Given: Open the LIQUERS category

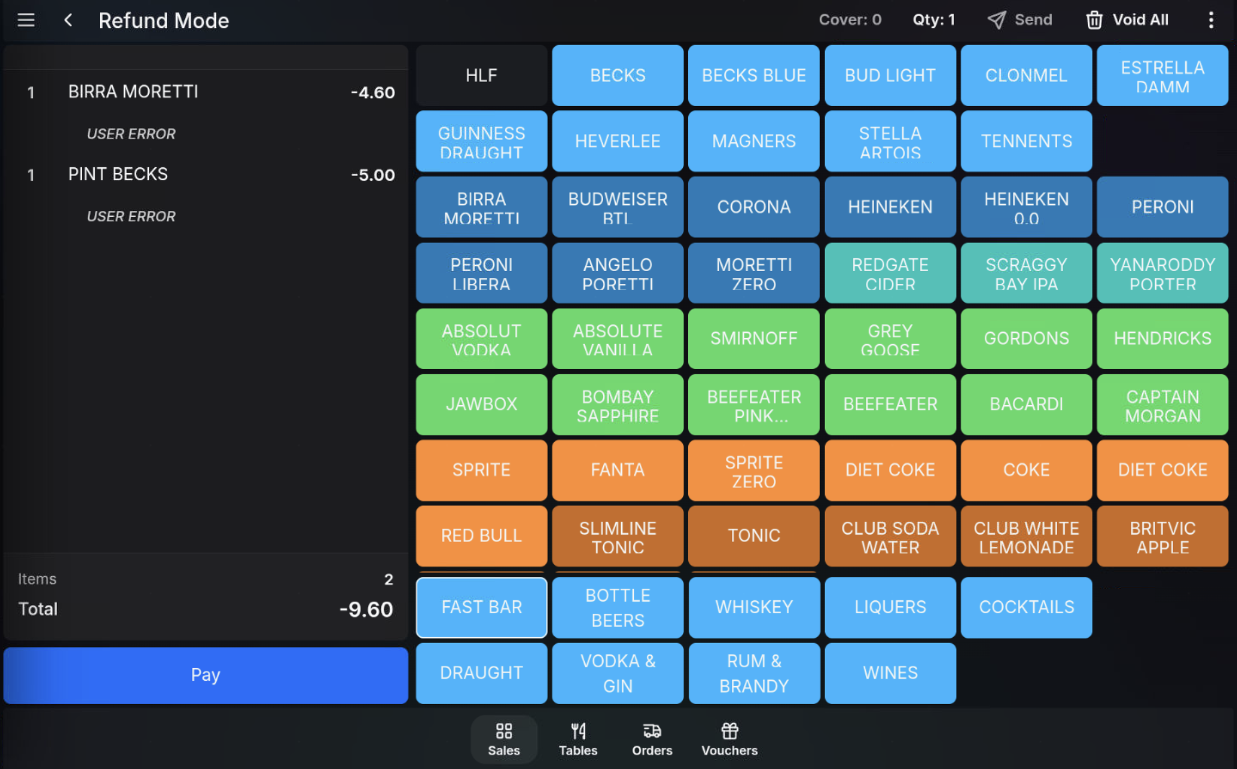Looking at the screenshot, I should coord(890,607).
